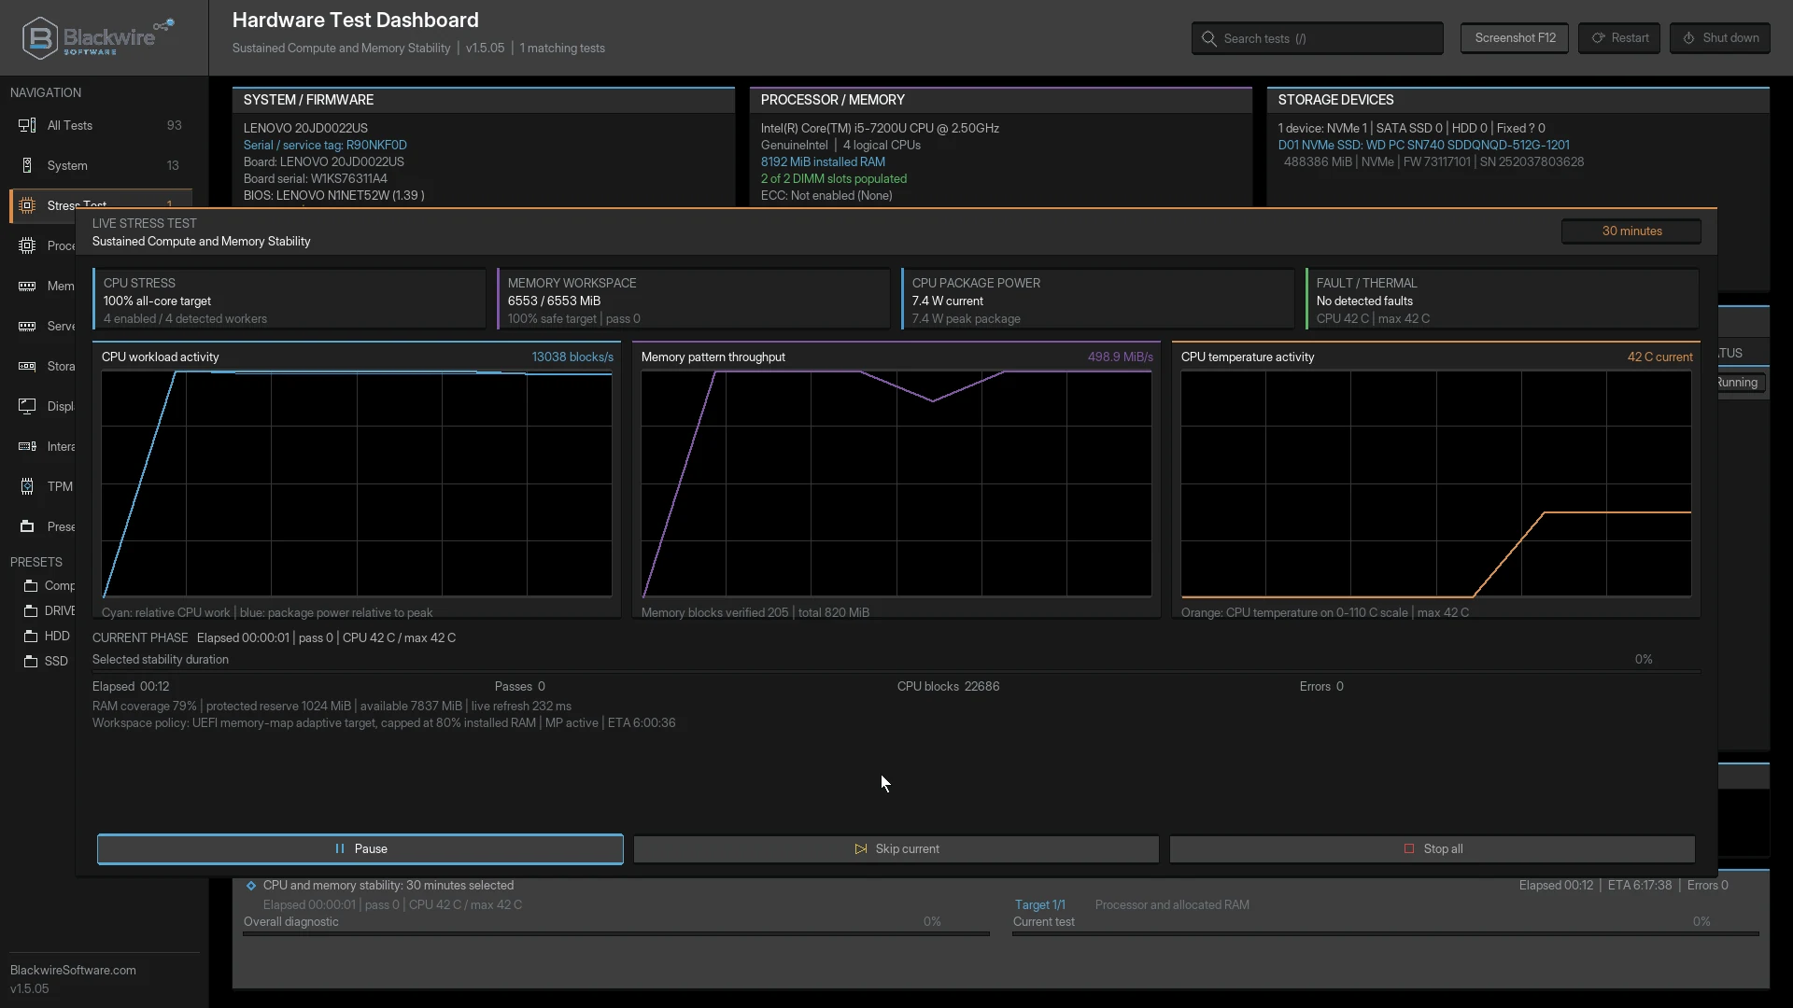The width and height of the screenshot is (1793, 1008).
Task: Click the "BIOS: LENOVO N1NET52W" line
Action: (x=334, y=196)
